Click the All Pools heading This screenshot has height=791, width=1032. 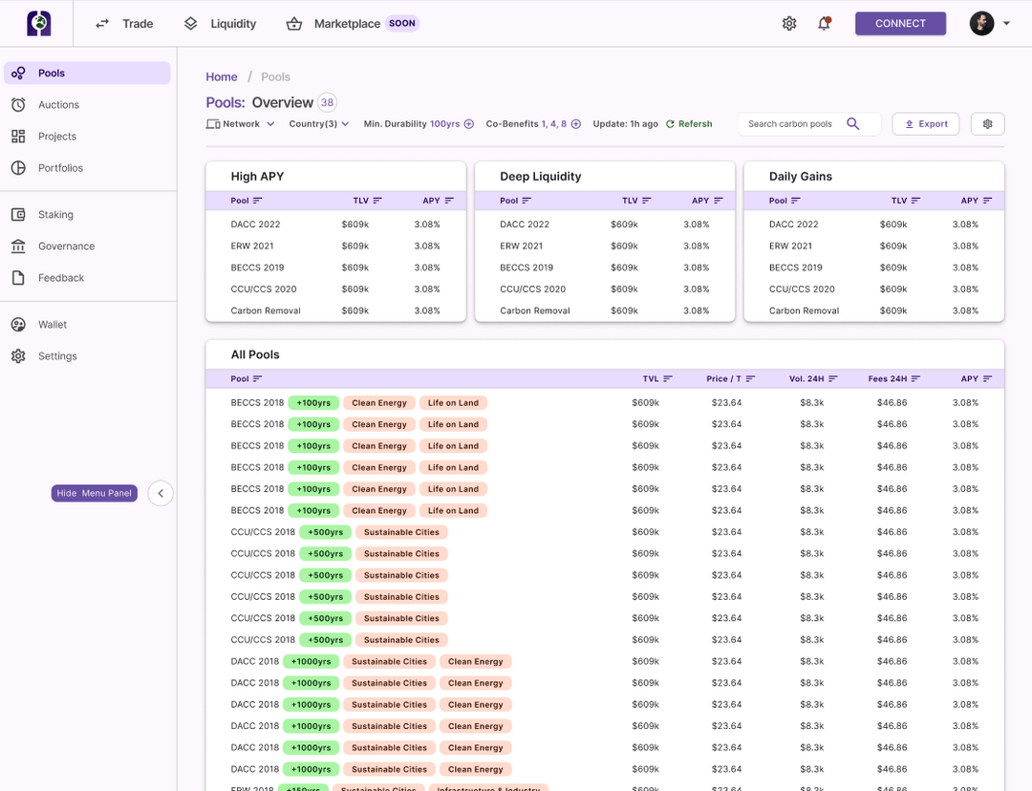[x=255, y=354]
